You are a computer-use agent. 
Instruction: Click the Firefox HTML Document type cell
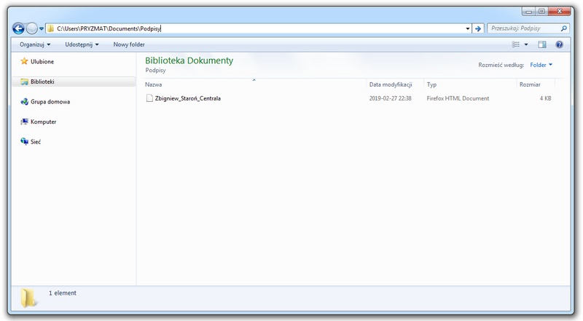458,98
